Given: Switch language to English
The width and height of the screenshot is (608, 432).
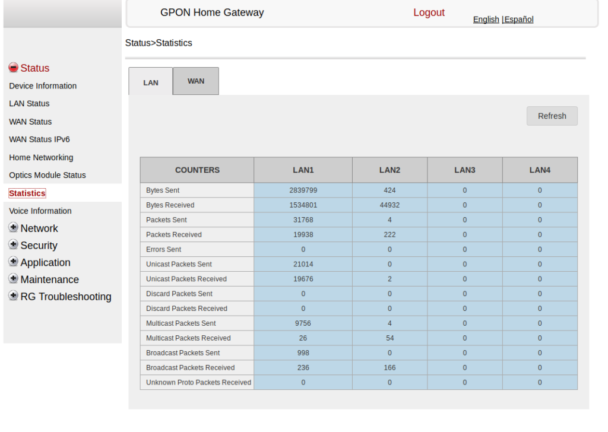Looking at the screenshot, I should click(486, 19).
